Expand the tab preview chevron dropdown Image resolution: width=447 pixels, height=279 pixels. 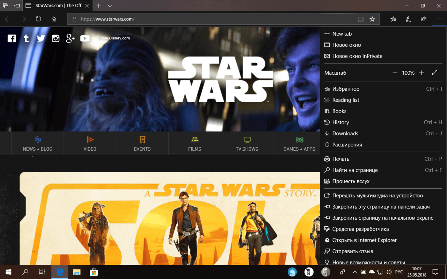(110, 6)
